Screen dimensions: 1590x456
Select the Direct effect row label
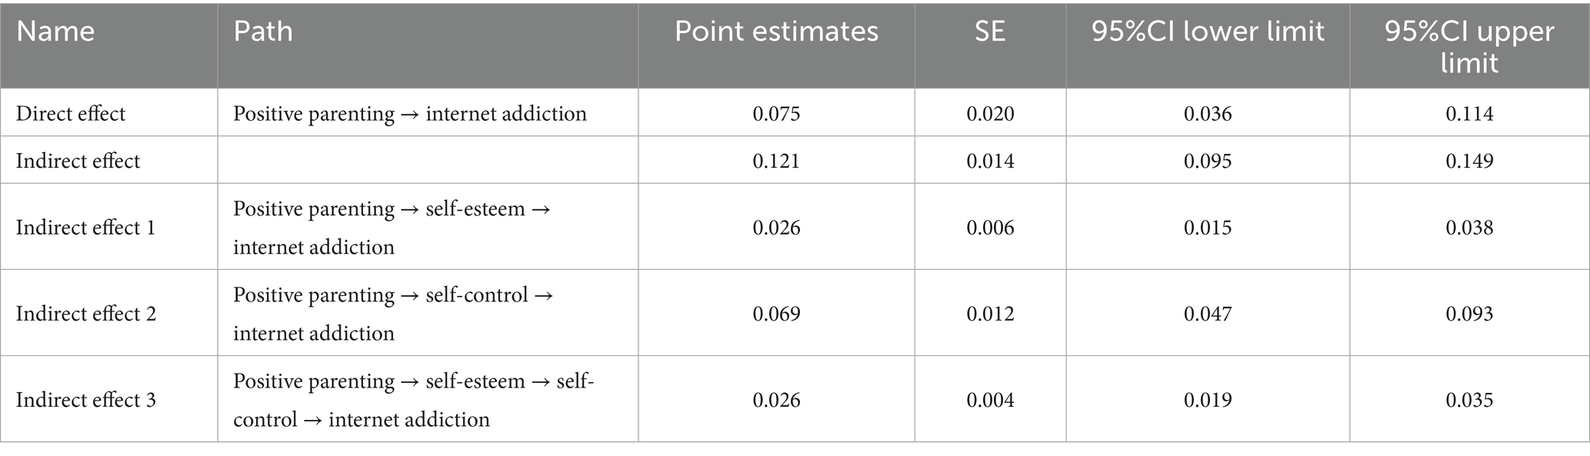pyautogui.click(x=71, y=114)
